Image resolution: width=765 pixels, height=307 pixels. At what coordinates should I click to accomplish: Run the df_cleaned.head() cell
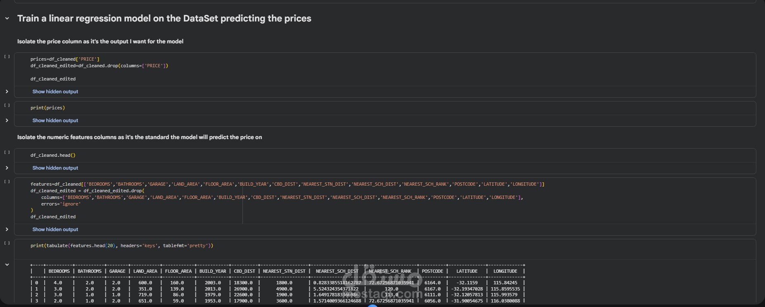(x=7, y=152)
